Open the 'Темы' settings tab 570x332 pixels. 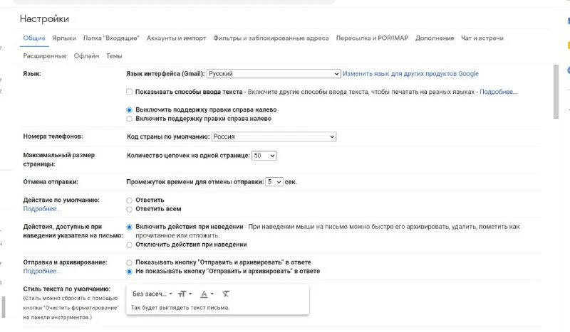click(x=114, y=55)
